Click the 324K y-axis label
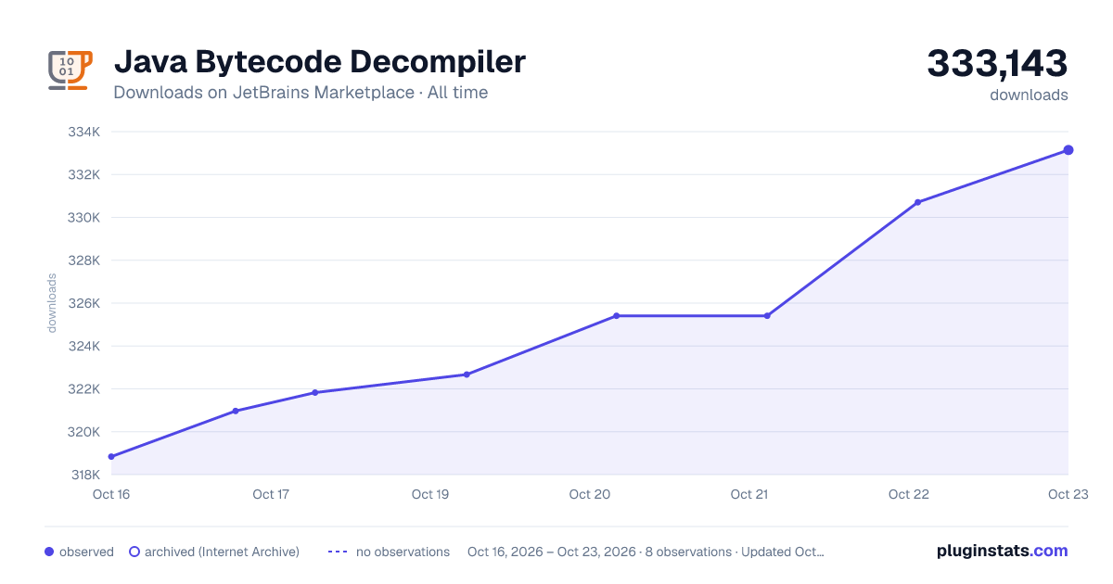The image size is (1113, 584). tap(83, 346)
